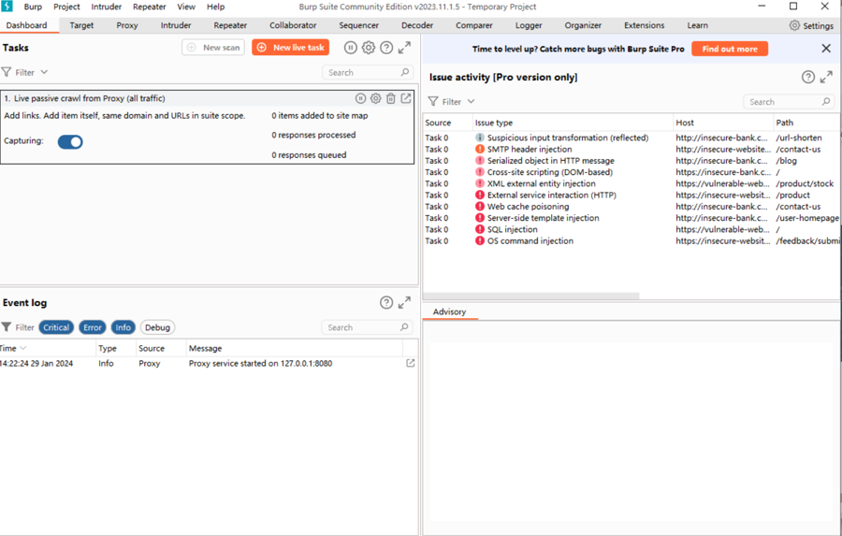The image size is (842, 536).
Task: Click Find out more button
Action: point(730,49)
